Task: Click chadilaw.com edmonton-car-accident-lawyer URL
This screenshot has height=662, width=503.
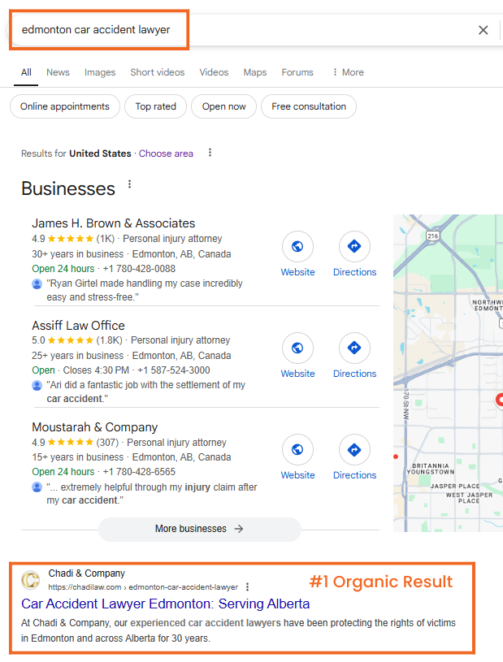Action: pyautogui.click(x=143, y=586)
